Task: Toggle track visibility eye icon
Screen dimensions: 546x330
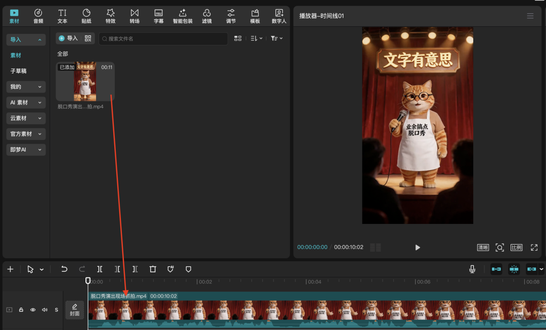Action: (33, 310)
